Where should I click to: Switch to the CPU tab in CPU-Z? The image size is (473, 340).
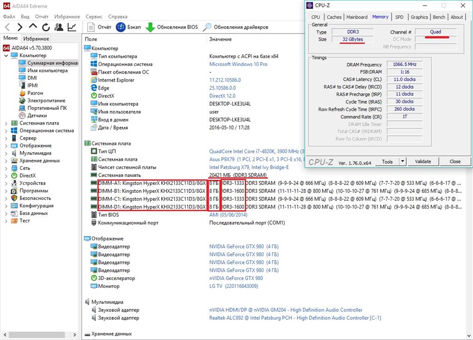tap(315, 17)
